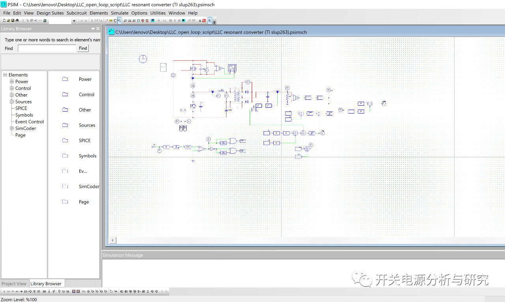The image size is (505, 302).
Task: Expand the Power tree node
Action: [x=12, y=82]
